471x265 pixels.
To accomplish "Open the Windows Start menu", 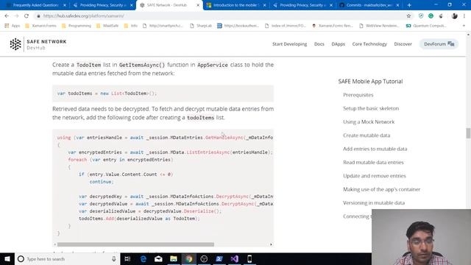I will (7, 258).
